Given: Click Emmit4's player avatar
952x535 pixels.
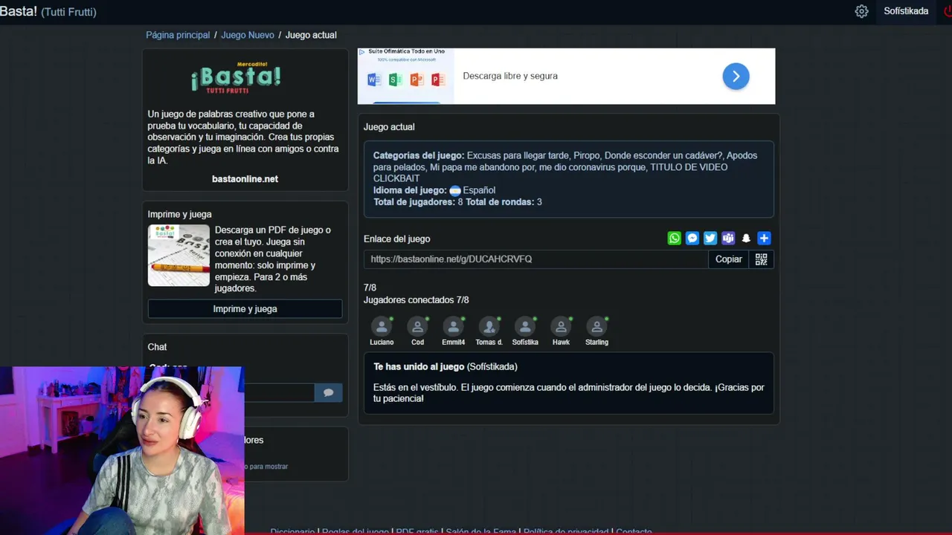Looking at the screenshot, I should [453, 326].
